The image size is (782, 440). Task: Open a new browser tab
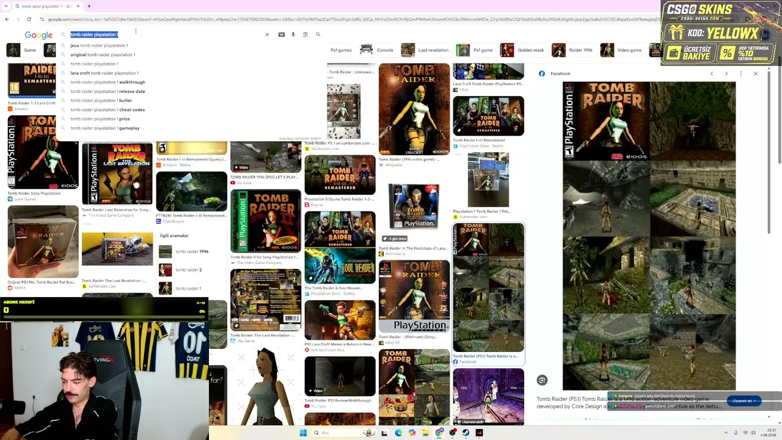tap(89, 6)
